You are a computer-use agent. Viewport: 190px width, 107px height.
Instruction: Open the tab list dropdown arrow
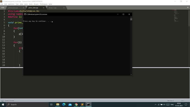(x=188, y=7)
